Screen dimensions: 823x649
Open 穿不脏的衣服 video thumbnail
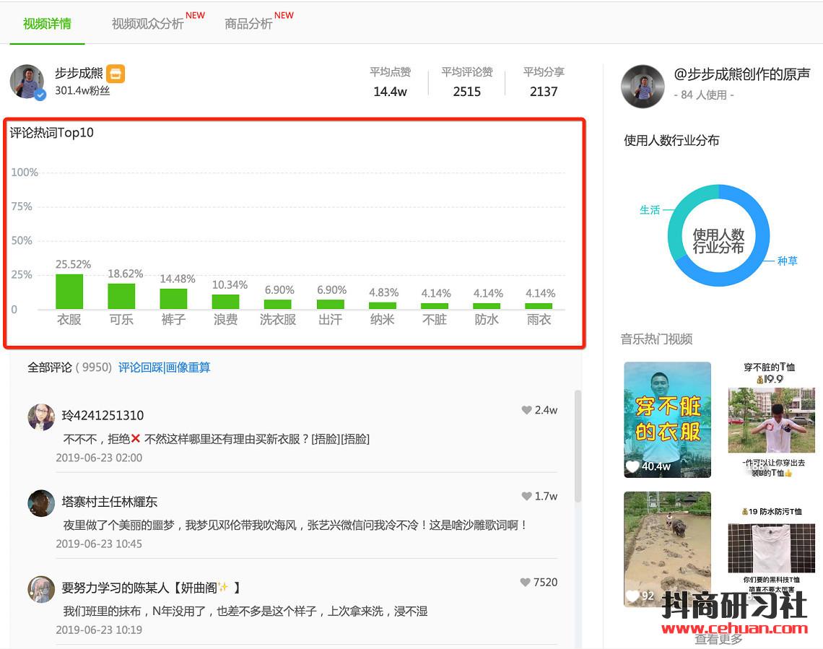[x=667, y=419]
